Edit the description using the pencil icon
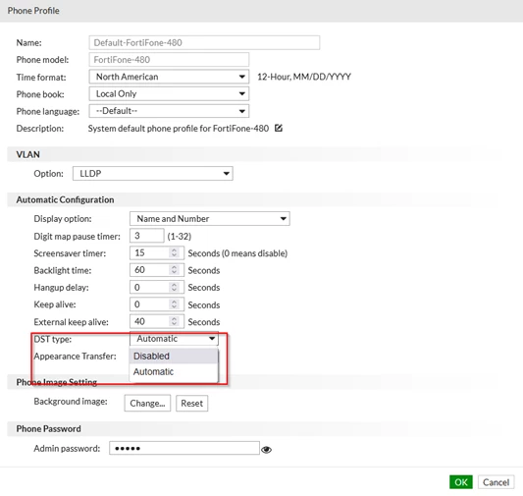This screenshot has width=523, height=496. click(x=279, y=128)
